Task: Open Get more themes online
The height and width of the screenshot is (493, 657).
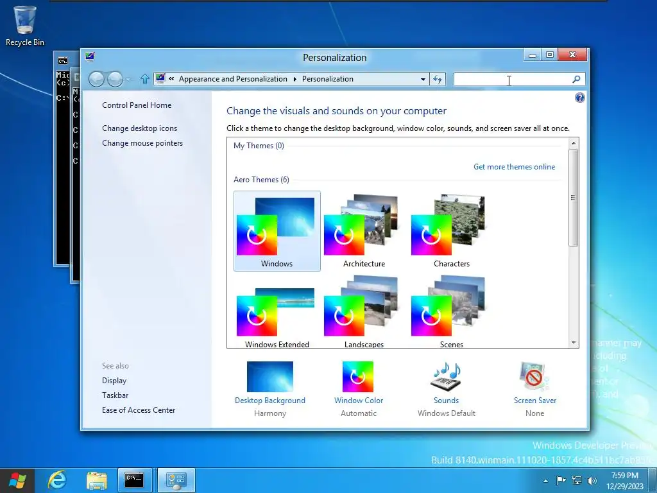Action: tap(514, 167)
